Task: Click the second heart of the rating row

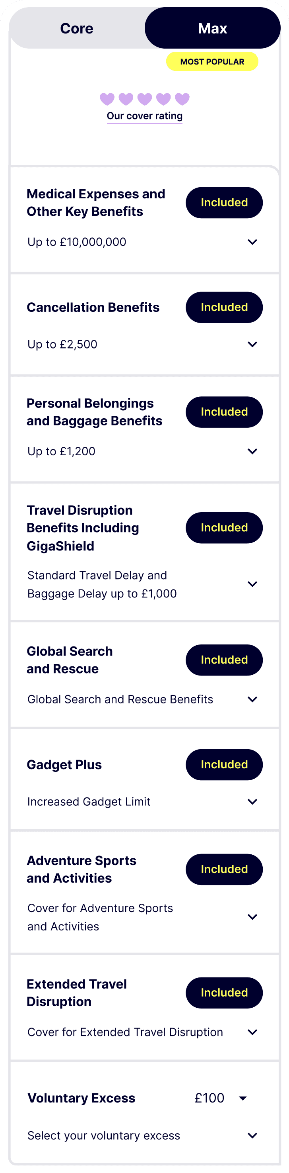Action: pos(126,98)
